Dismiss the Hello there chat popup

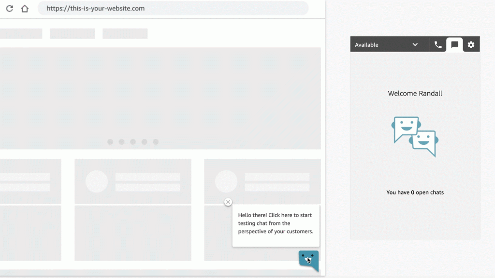(228, 202)
